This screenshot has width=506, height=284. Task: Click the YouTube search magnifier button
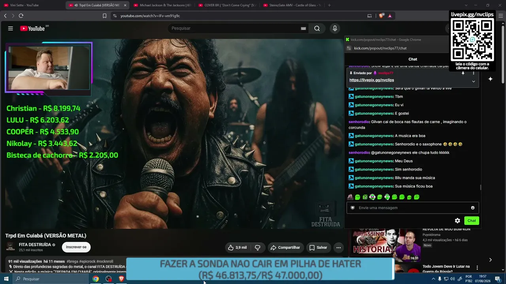(317, 28)
